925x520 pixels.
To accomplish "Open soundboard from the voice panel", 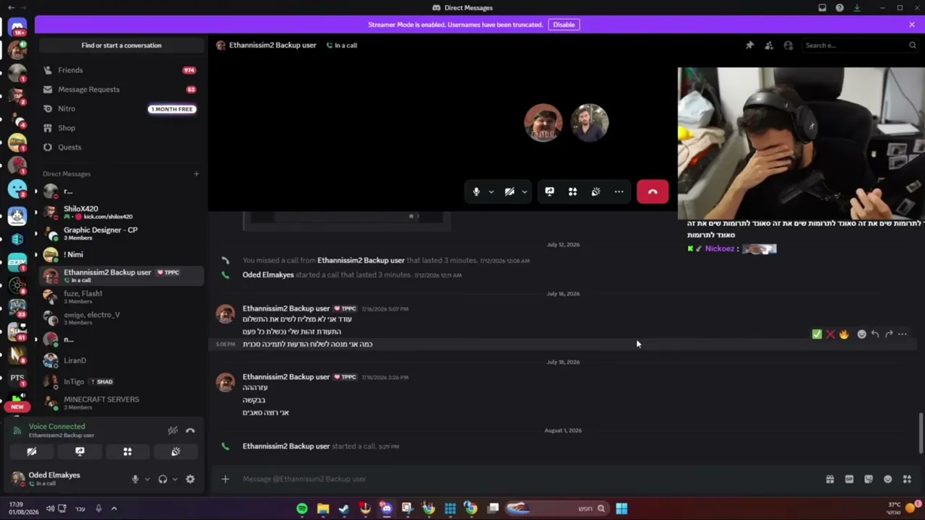I will click(176, 451).
